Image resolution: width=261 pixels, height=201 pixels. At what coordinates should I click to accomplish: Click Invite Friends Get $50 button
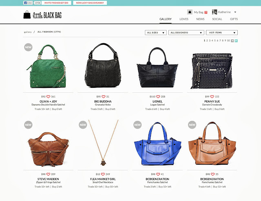click(x=56, y=3)
